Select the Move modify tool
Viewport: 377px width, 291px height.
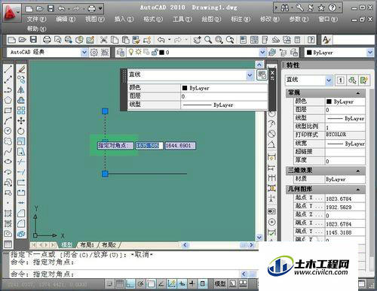click(x=21, y=120)
